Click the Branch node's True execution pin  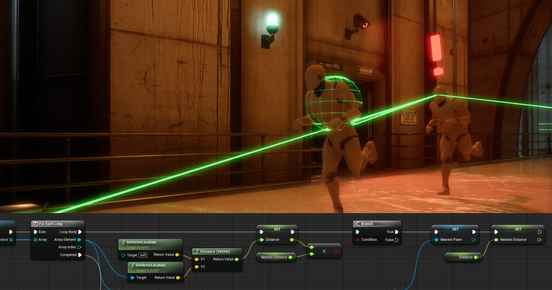tap(397, 232)
